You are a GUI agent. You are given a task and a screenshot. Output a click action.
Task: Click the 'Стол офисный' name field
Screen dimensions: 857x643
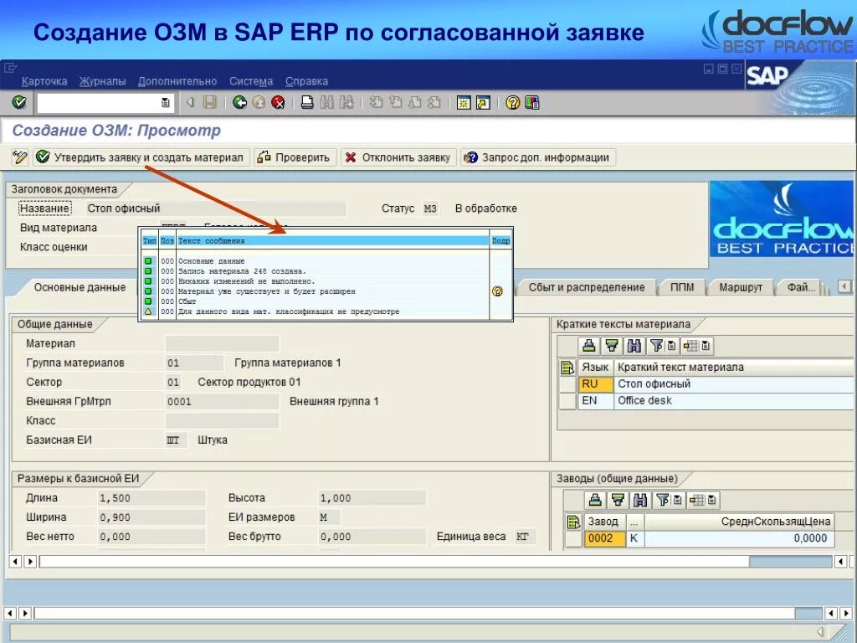point(216,208)
